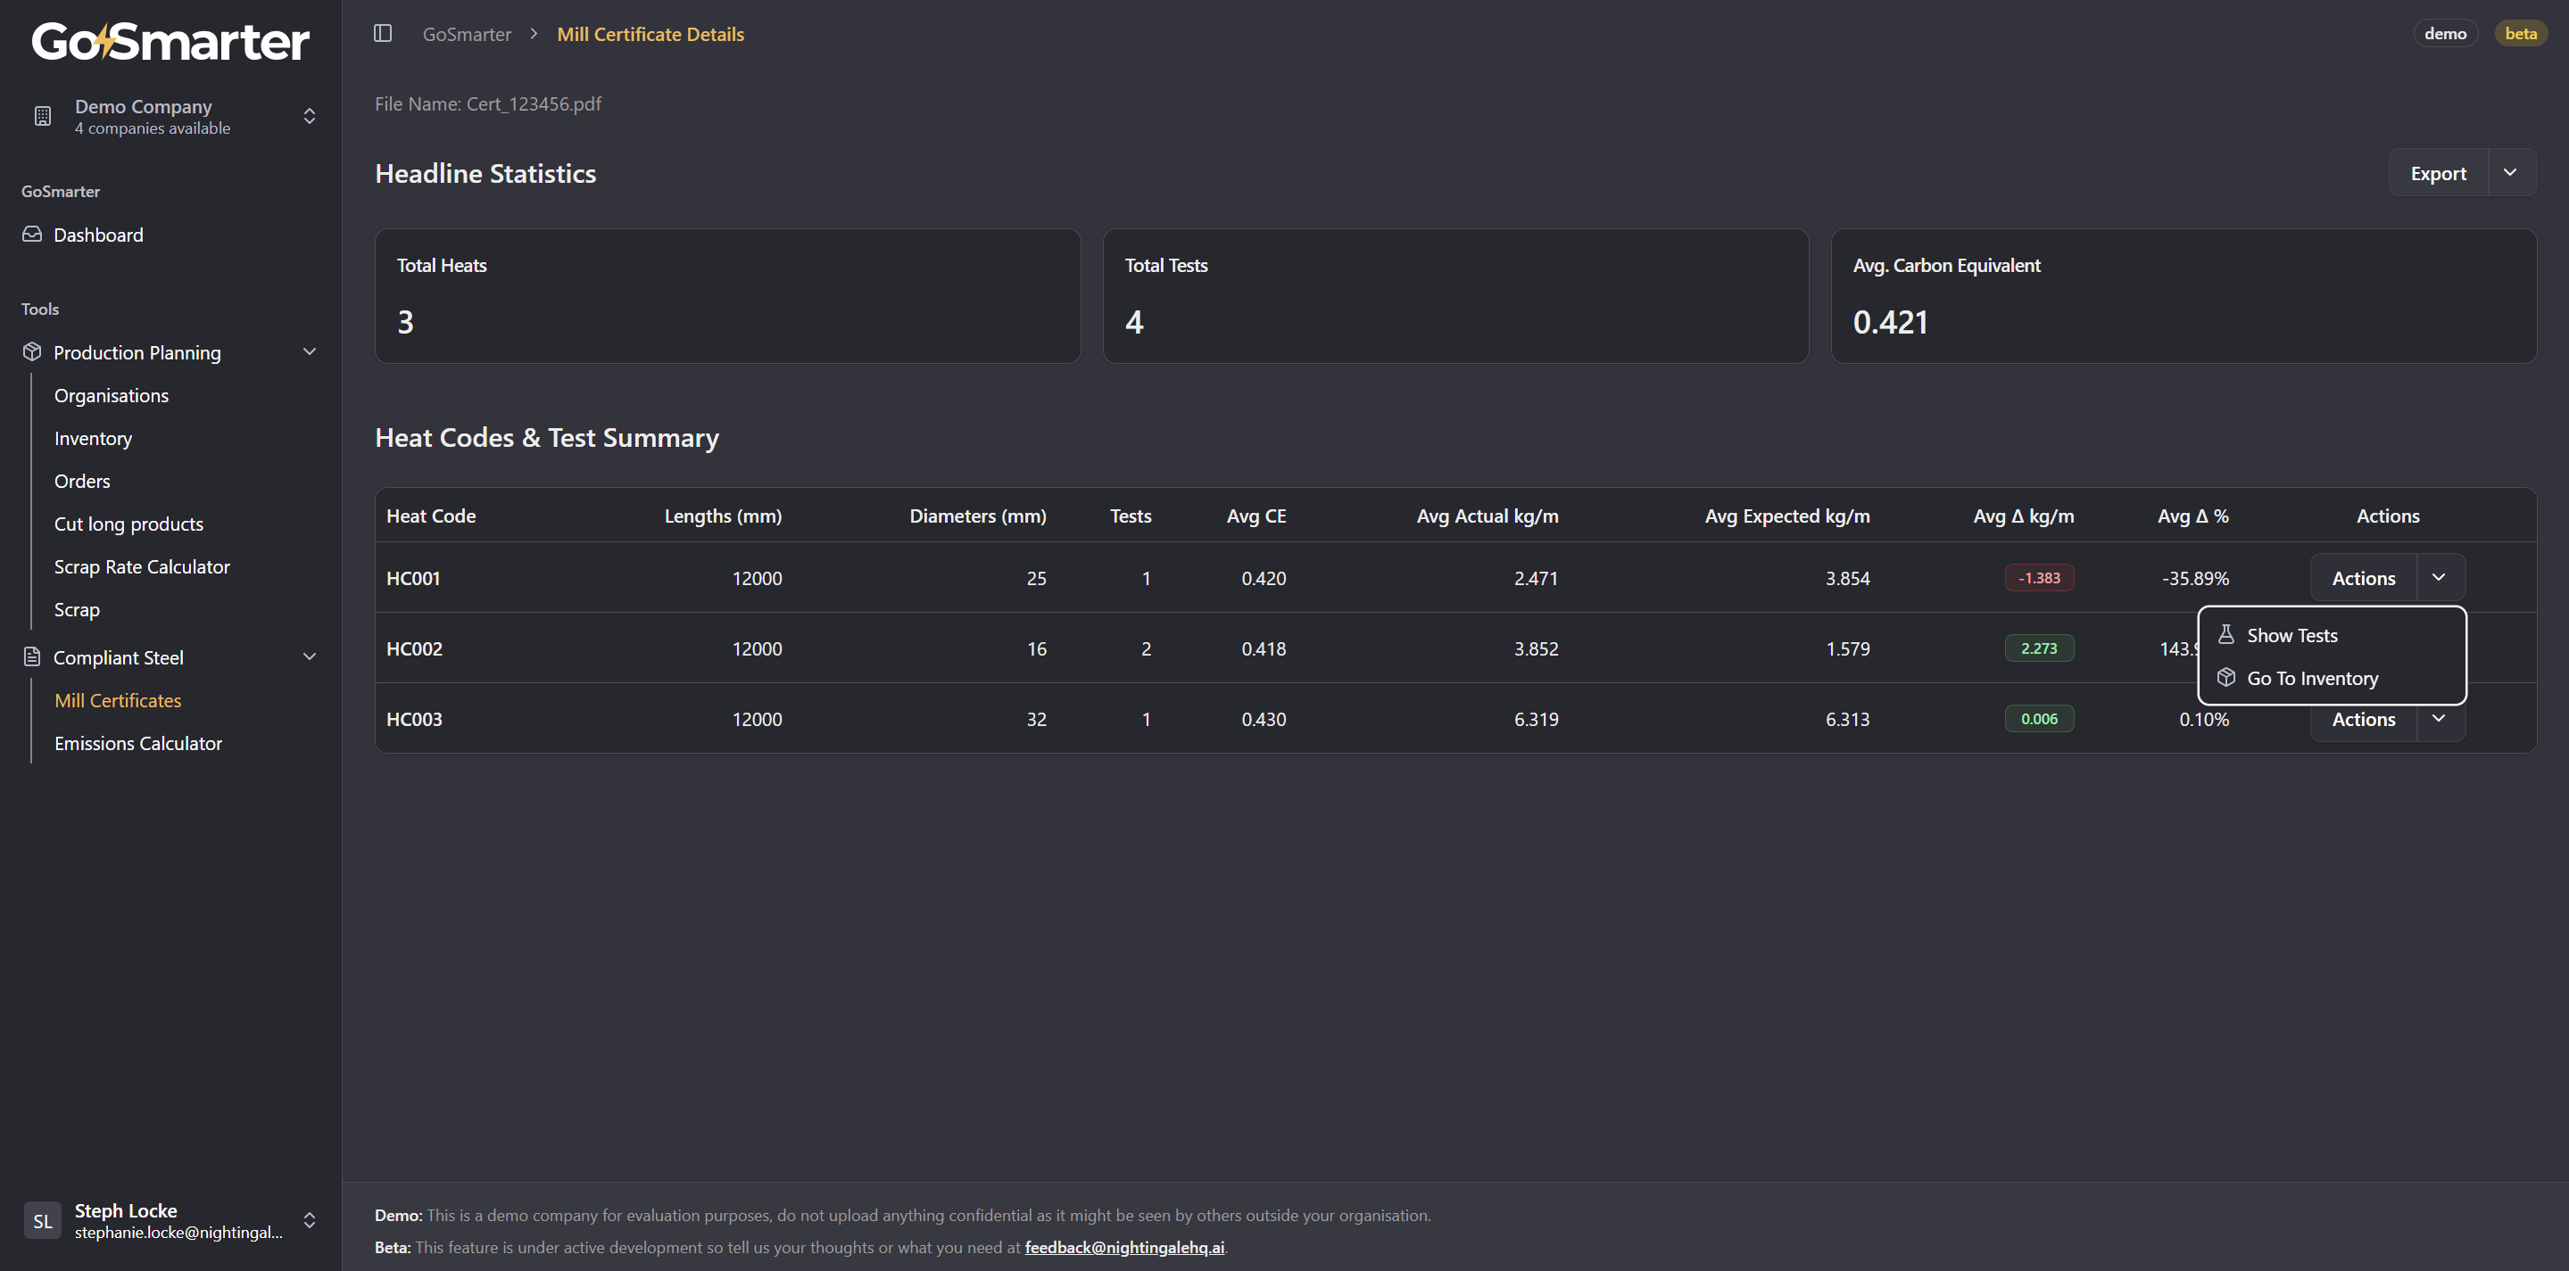The height and width of the screenshot is (1271, 2569).
Task: Click the Demo Company building icon
Action: coord(42,116)
